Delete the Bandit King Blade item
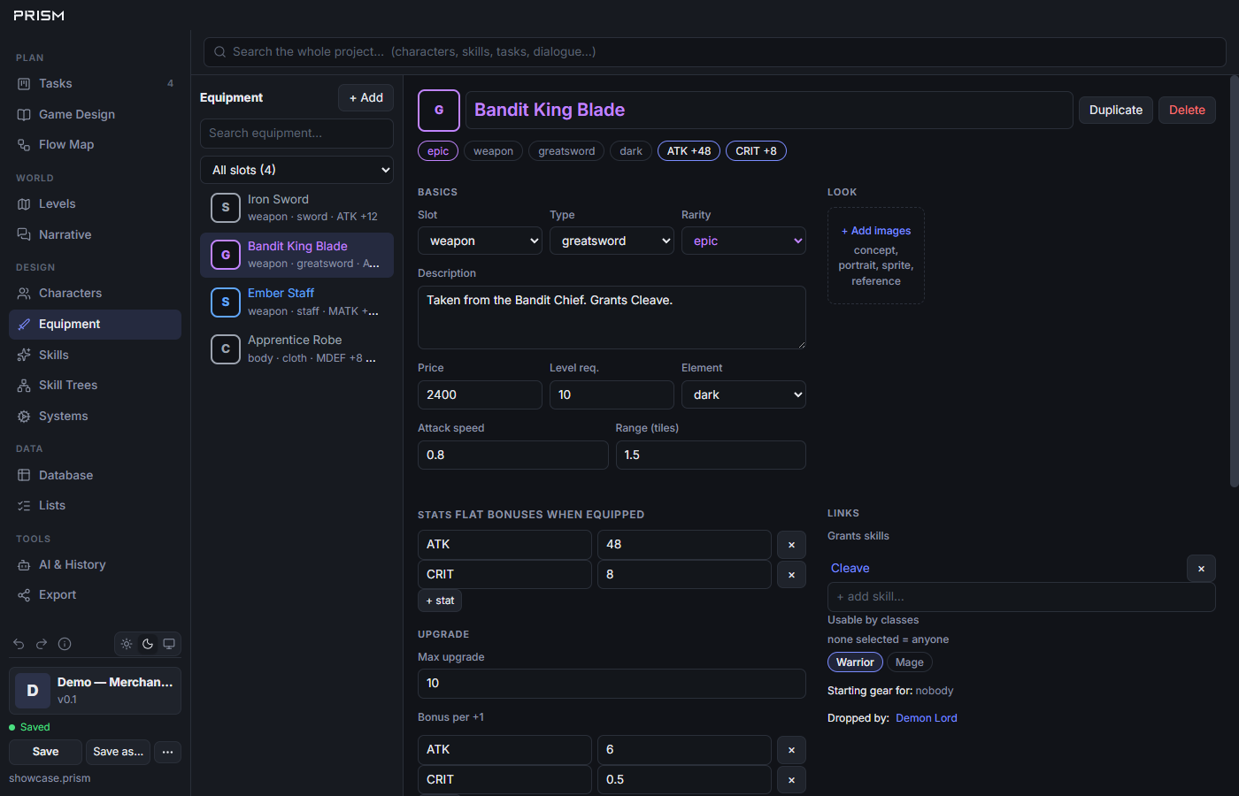 pyautogui.click(x=1187, y=111)
